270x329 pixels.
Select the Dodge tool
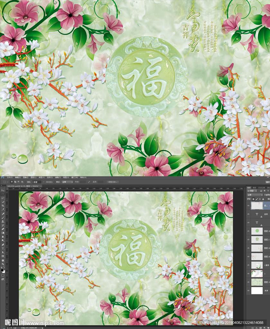point(3,240)
